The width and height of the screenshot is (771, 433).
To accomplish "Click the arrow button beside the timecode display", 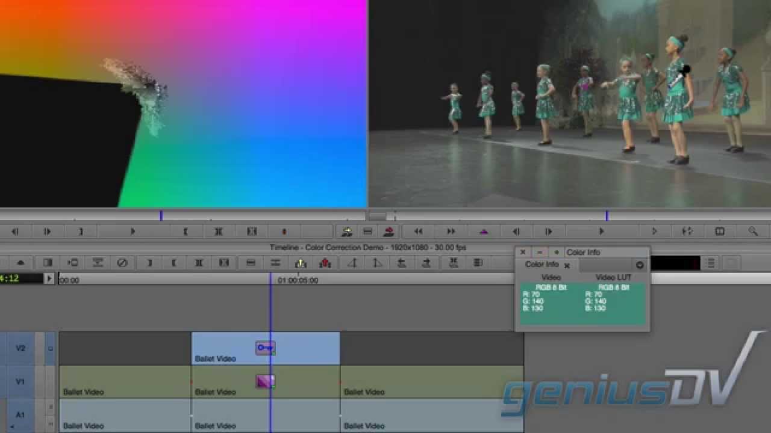I will click(x=49, y=278).
